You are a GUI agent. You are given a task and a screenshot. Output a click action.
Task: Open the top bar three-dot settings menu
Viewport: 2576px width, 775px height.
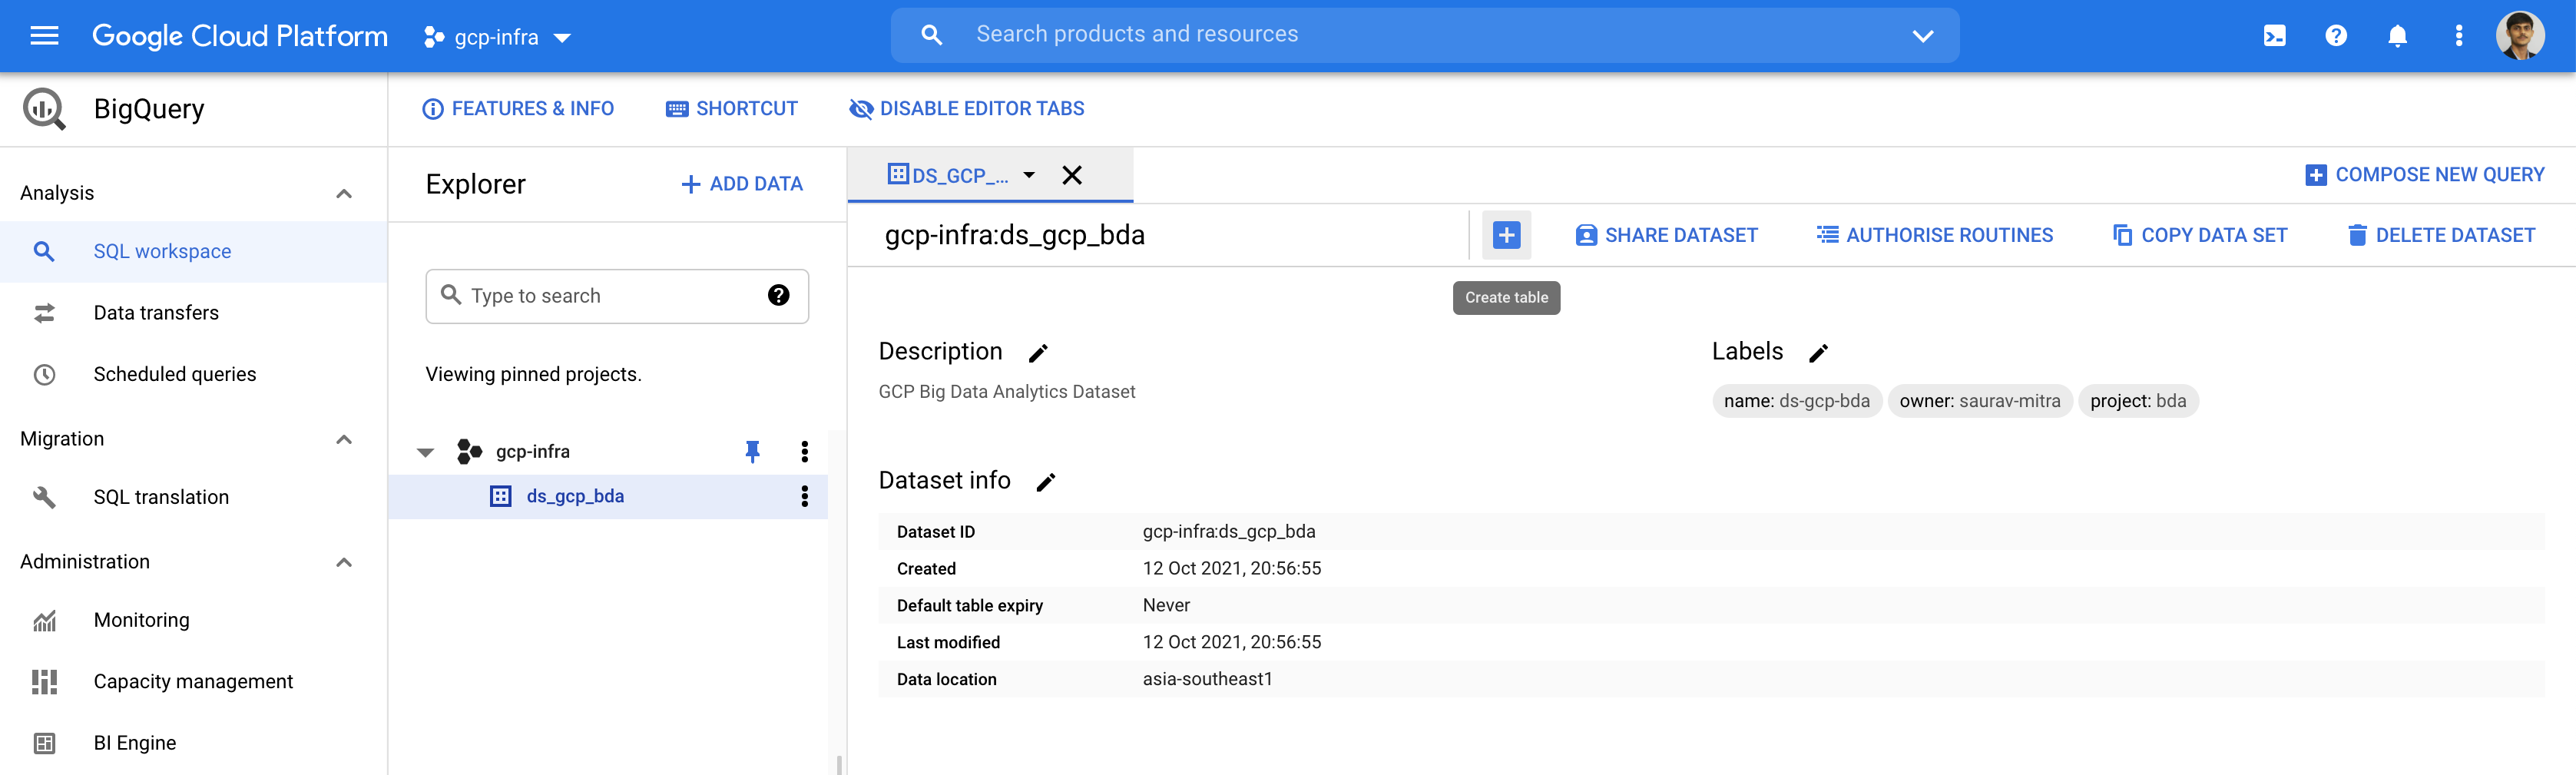pyautogui.click(x=2458, y=36)
